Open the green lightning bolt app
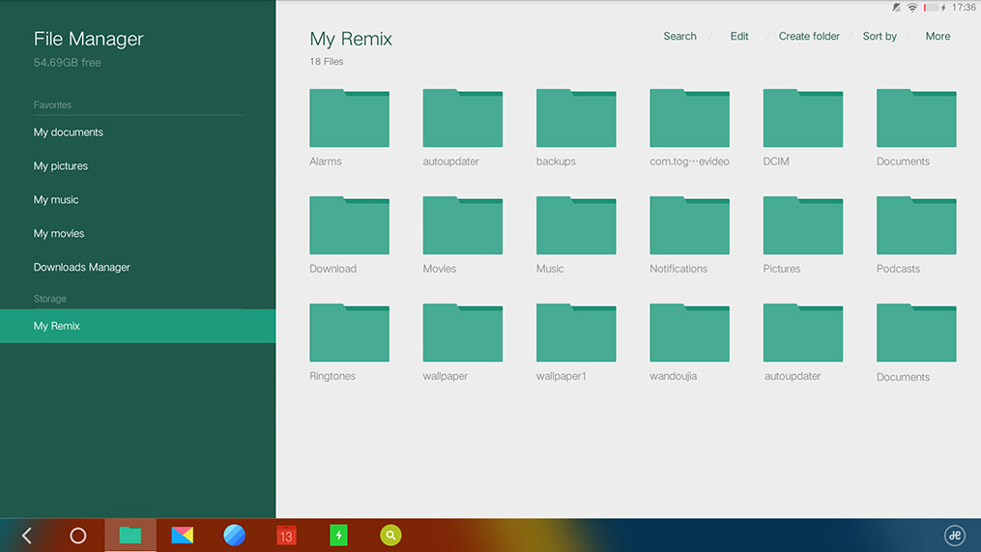 click(338, 536)
